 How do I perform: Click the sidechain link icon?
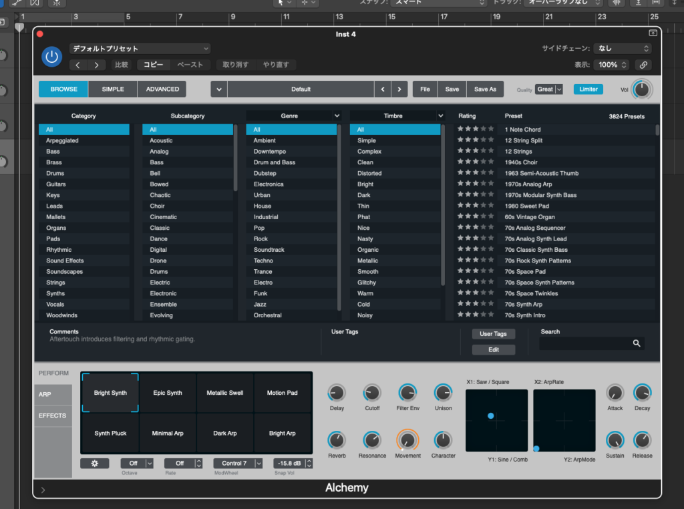click(643, 65)
